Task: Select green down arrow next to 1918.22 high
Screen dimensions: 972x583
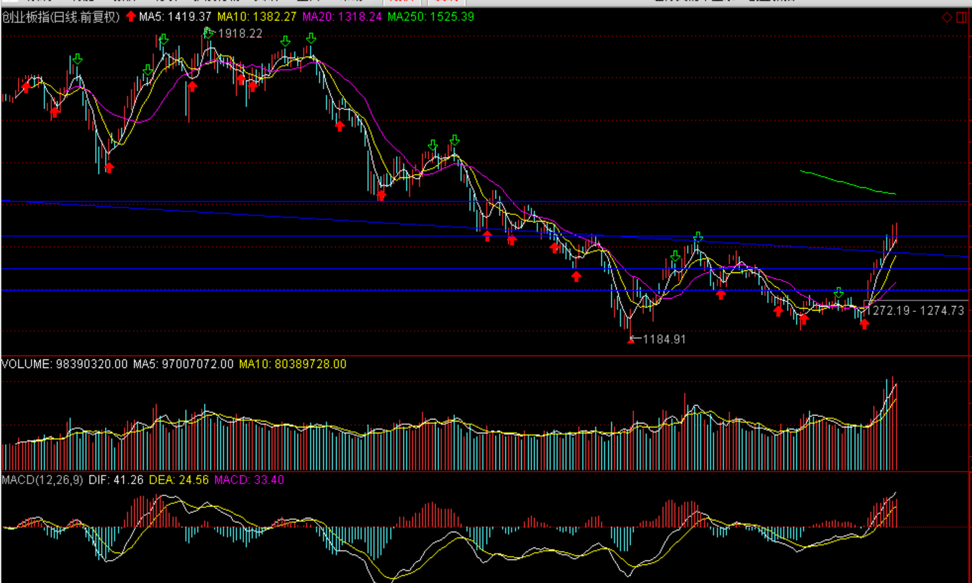Action: (209, 32)
